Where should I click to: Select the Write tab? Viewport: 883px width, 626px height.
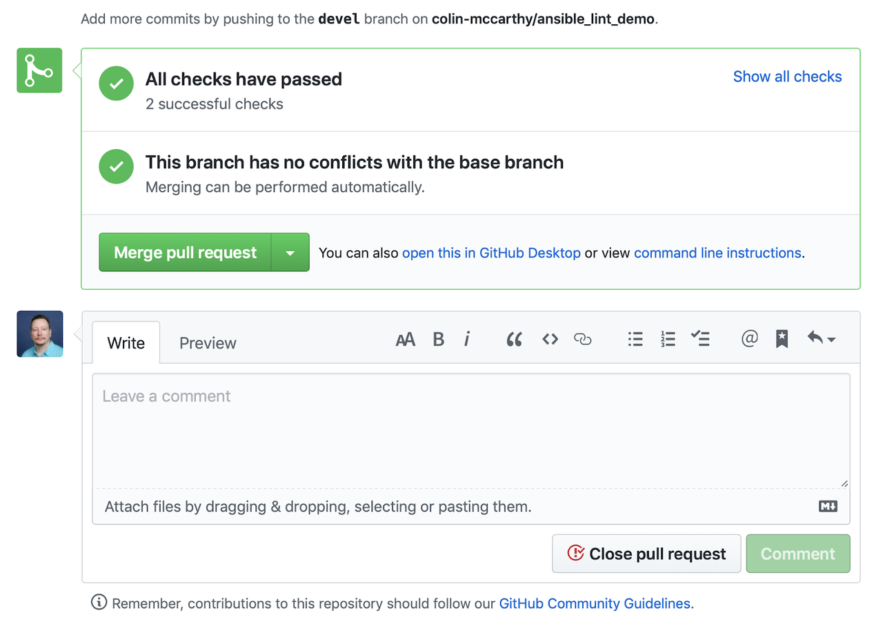point(126,343)
